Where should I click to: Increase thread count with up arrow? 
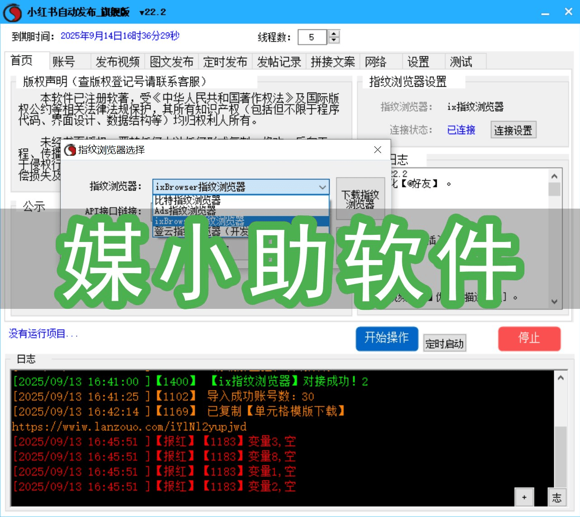click(x=334, y=34)
